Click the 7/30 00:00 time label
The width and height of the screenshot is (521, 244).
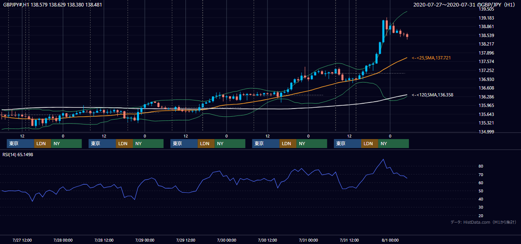(226, 240)
